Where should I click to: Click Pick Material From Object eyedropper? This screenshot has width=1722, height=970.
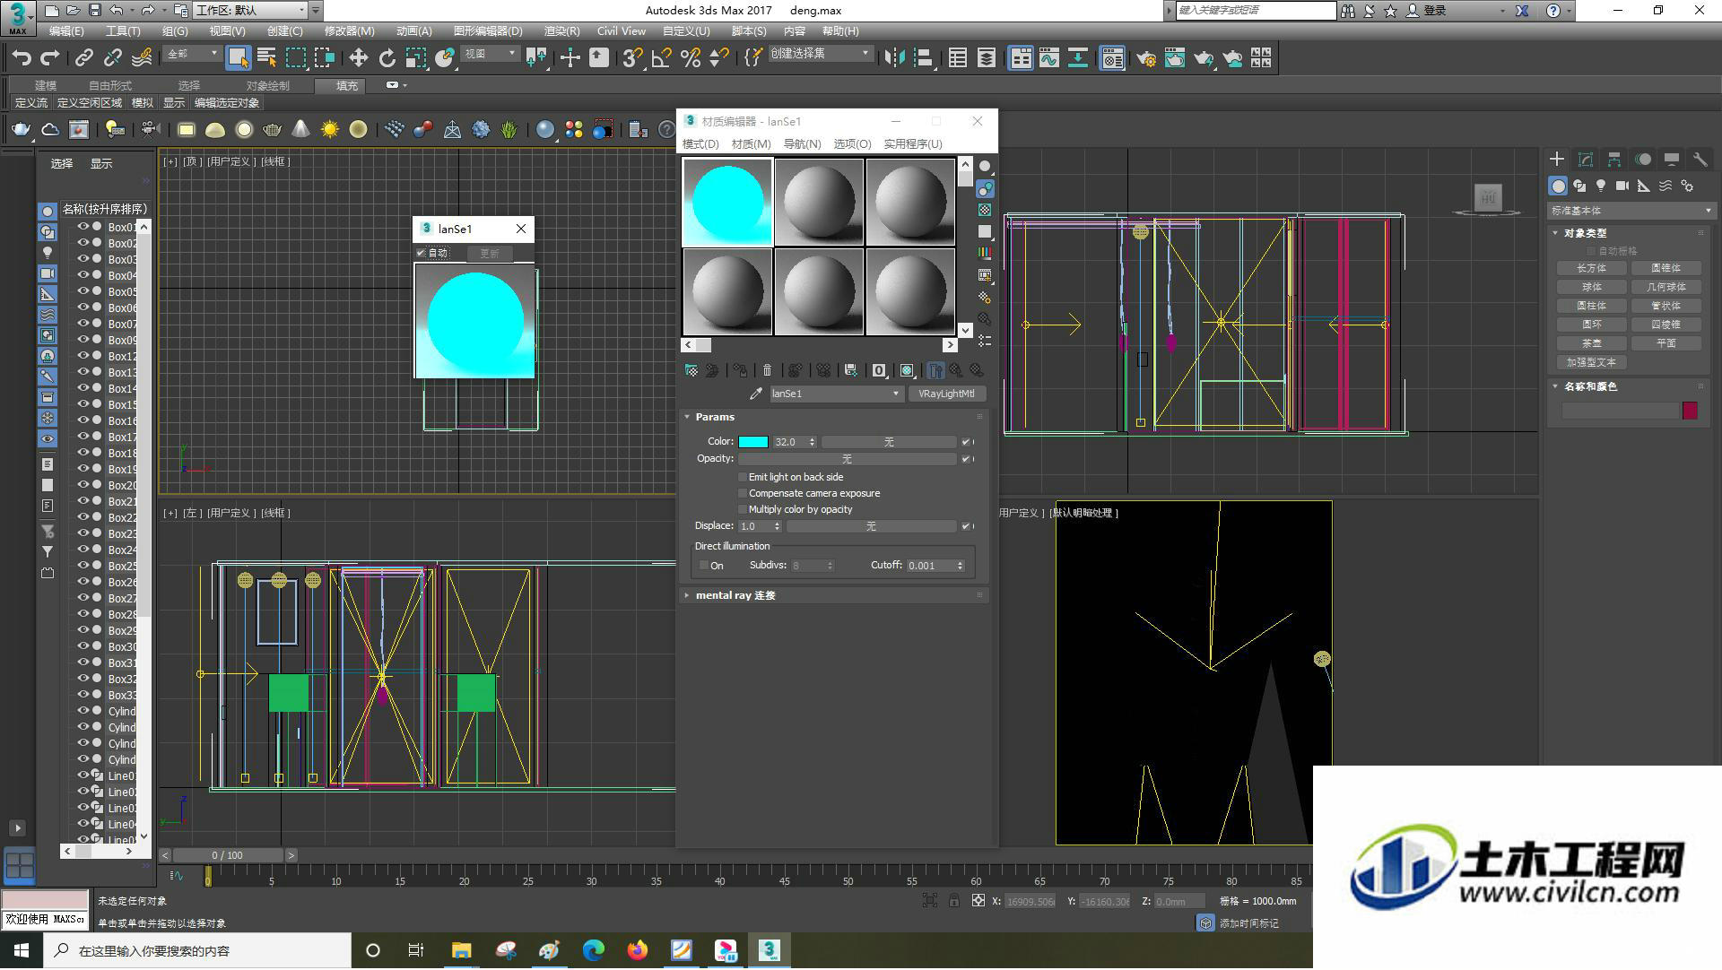point(756,394)
